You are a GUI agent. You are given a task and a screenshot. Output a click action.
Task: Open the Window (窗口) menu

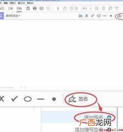[x=22, y=3]
